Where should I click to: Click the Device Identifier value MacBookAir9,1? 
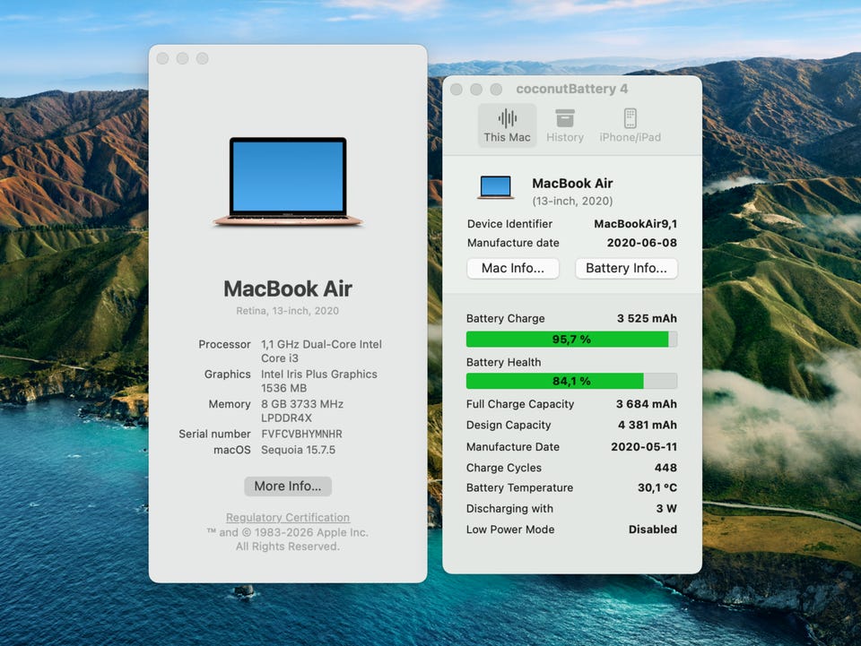click(635, 224)
